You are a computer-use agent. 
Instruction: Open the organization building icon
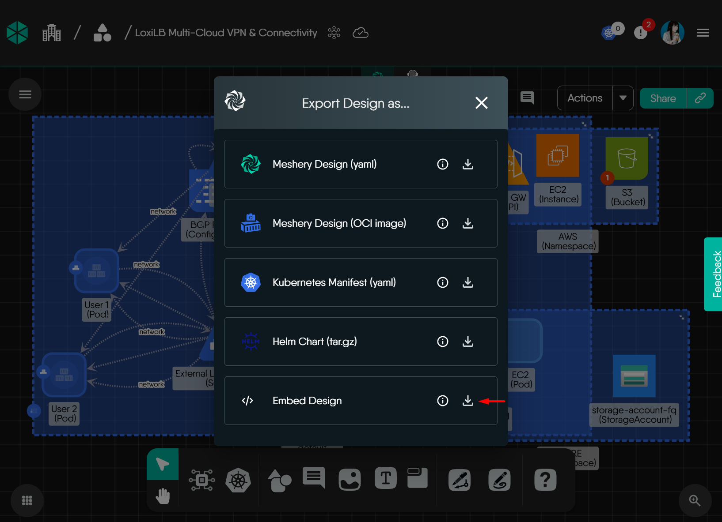coord(52,33)
